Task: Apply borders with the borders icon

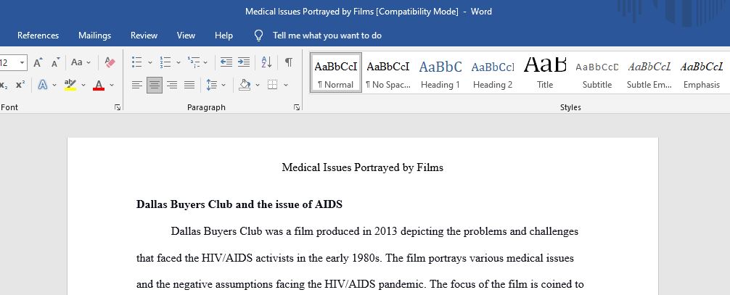Action: [273, 85]
